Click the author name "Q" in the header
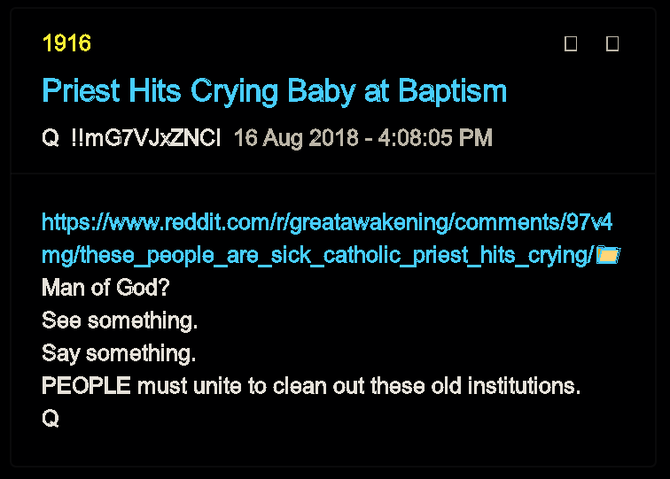This screenshot has height=479, width=670. [50, 138]
